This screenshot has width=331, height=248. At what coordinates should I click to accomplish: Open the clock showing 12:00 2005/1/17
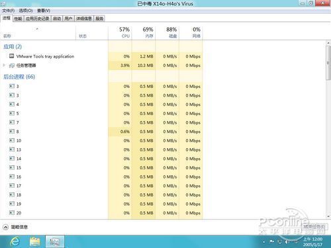[312, 242]
